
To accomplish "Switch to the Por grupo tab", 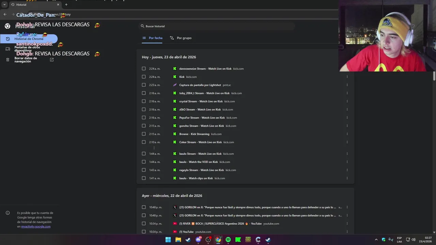I will [x=181, y=38].
